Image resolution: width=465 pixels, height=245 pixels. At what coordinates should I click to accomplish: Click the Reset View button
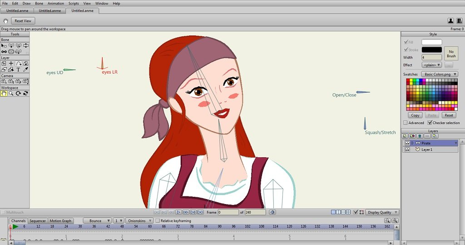pos(23,21)
